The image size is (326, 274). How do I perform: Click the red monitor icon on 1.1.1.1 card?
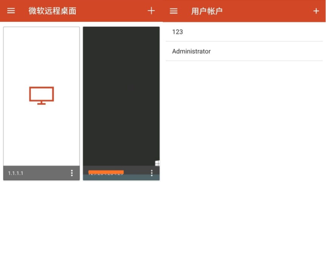pos(42,95)
